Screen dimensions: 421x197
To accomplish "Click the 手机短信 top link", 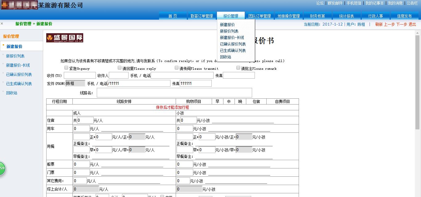I will [x=354, y=3].
